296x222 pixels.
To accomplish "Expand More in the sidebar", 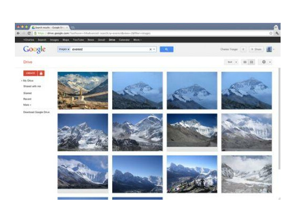I will click(x=27, y=105).
